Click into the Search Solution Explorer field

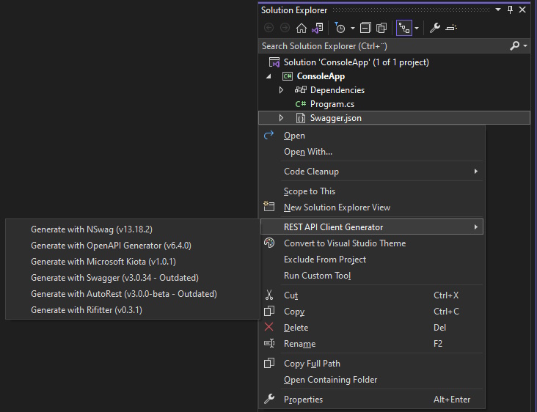point(384,46)
